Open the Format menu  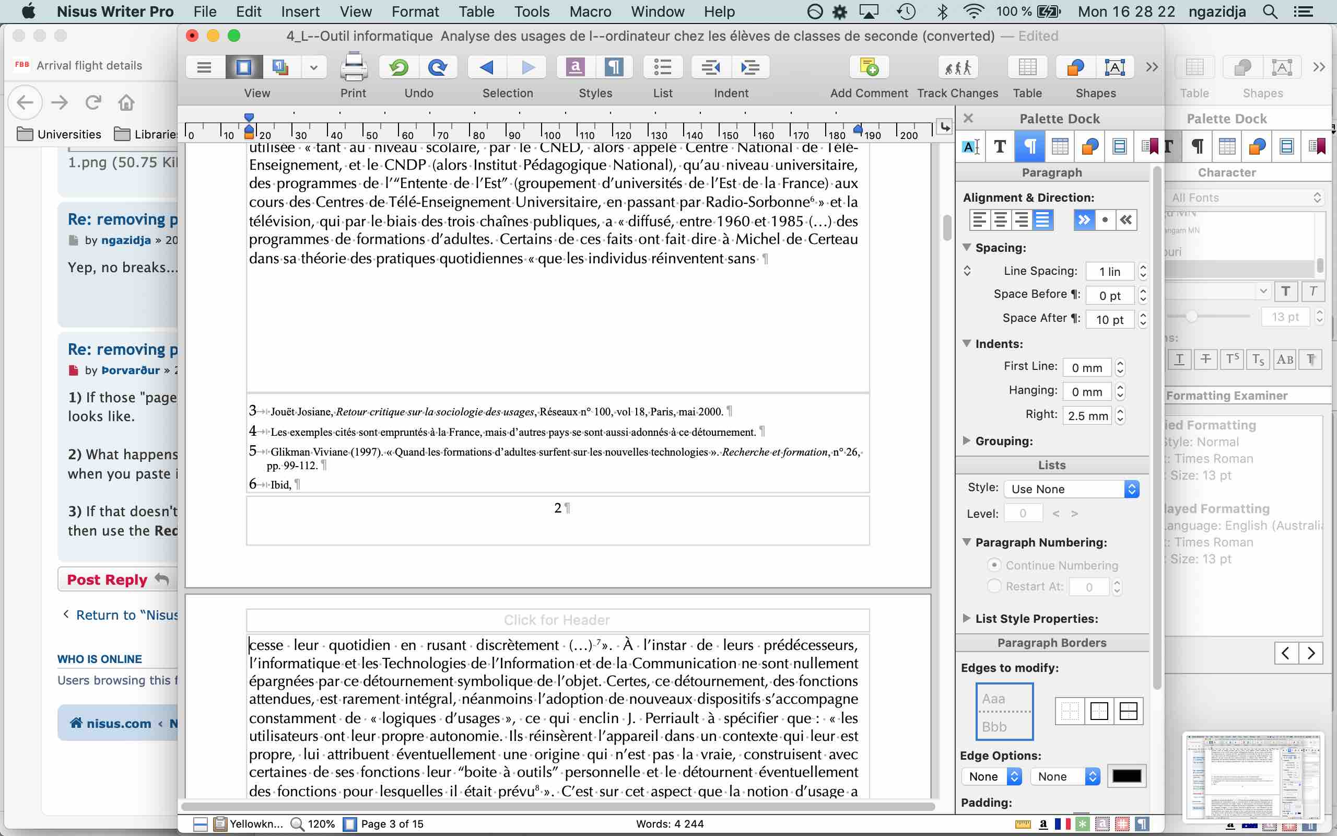(x=415, y=11)
